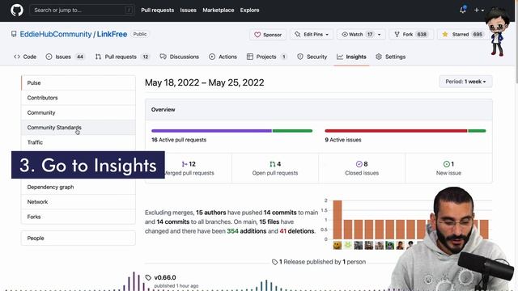The height and width of the screenshot is (291, 518).
Task: Switch to the Code tab
Action: pyautogui.click(x=25, y=57)
